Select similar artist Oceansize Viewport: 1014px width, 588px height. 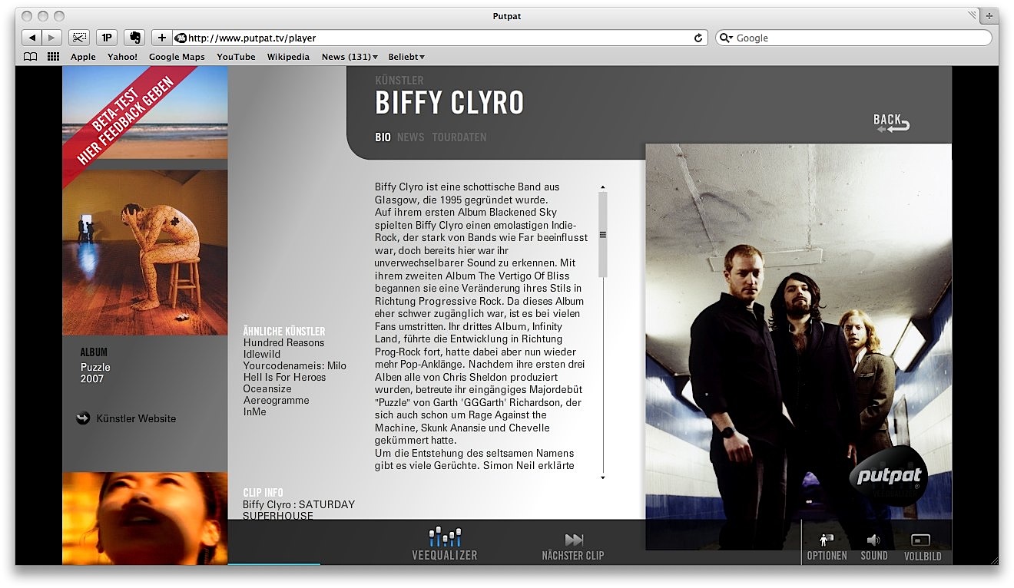tap(267, 388)
